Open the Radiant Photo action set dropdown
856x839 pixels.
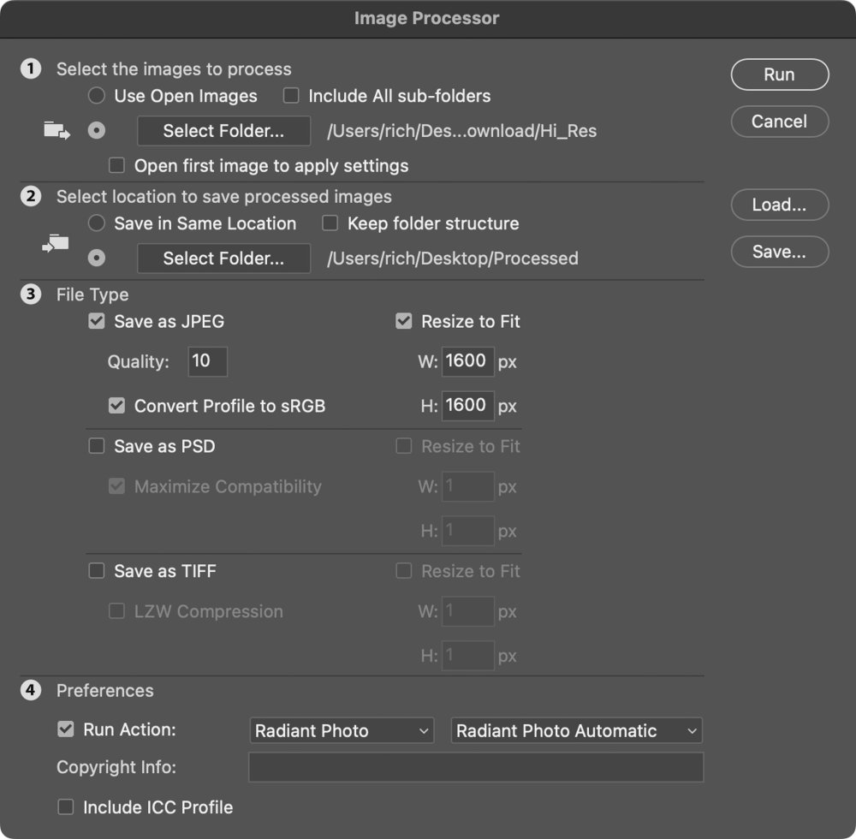click(x=342, y=731)
